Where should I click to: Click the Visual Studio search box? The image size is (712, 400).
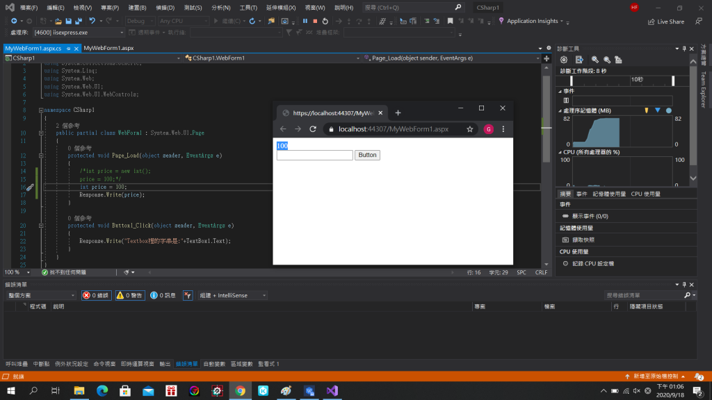pos(413,8)
